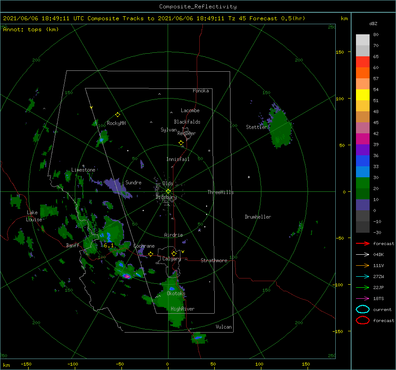Click the Vulcan town label

[x=224, y=327]
